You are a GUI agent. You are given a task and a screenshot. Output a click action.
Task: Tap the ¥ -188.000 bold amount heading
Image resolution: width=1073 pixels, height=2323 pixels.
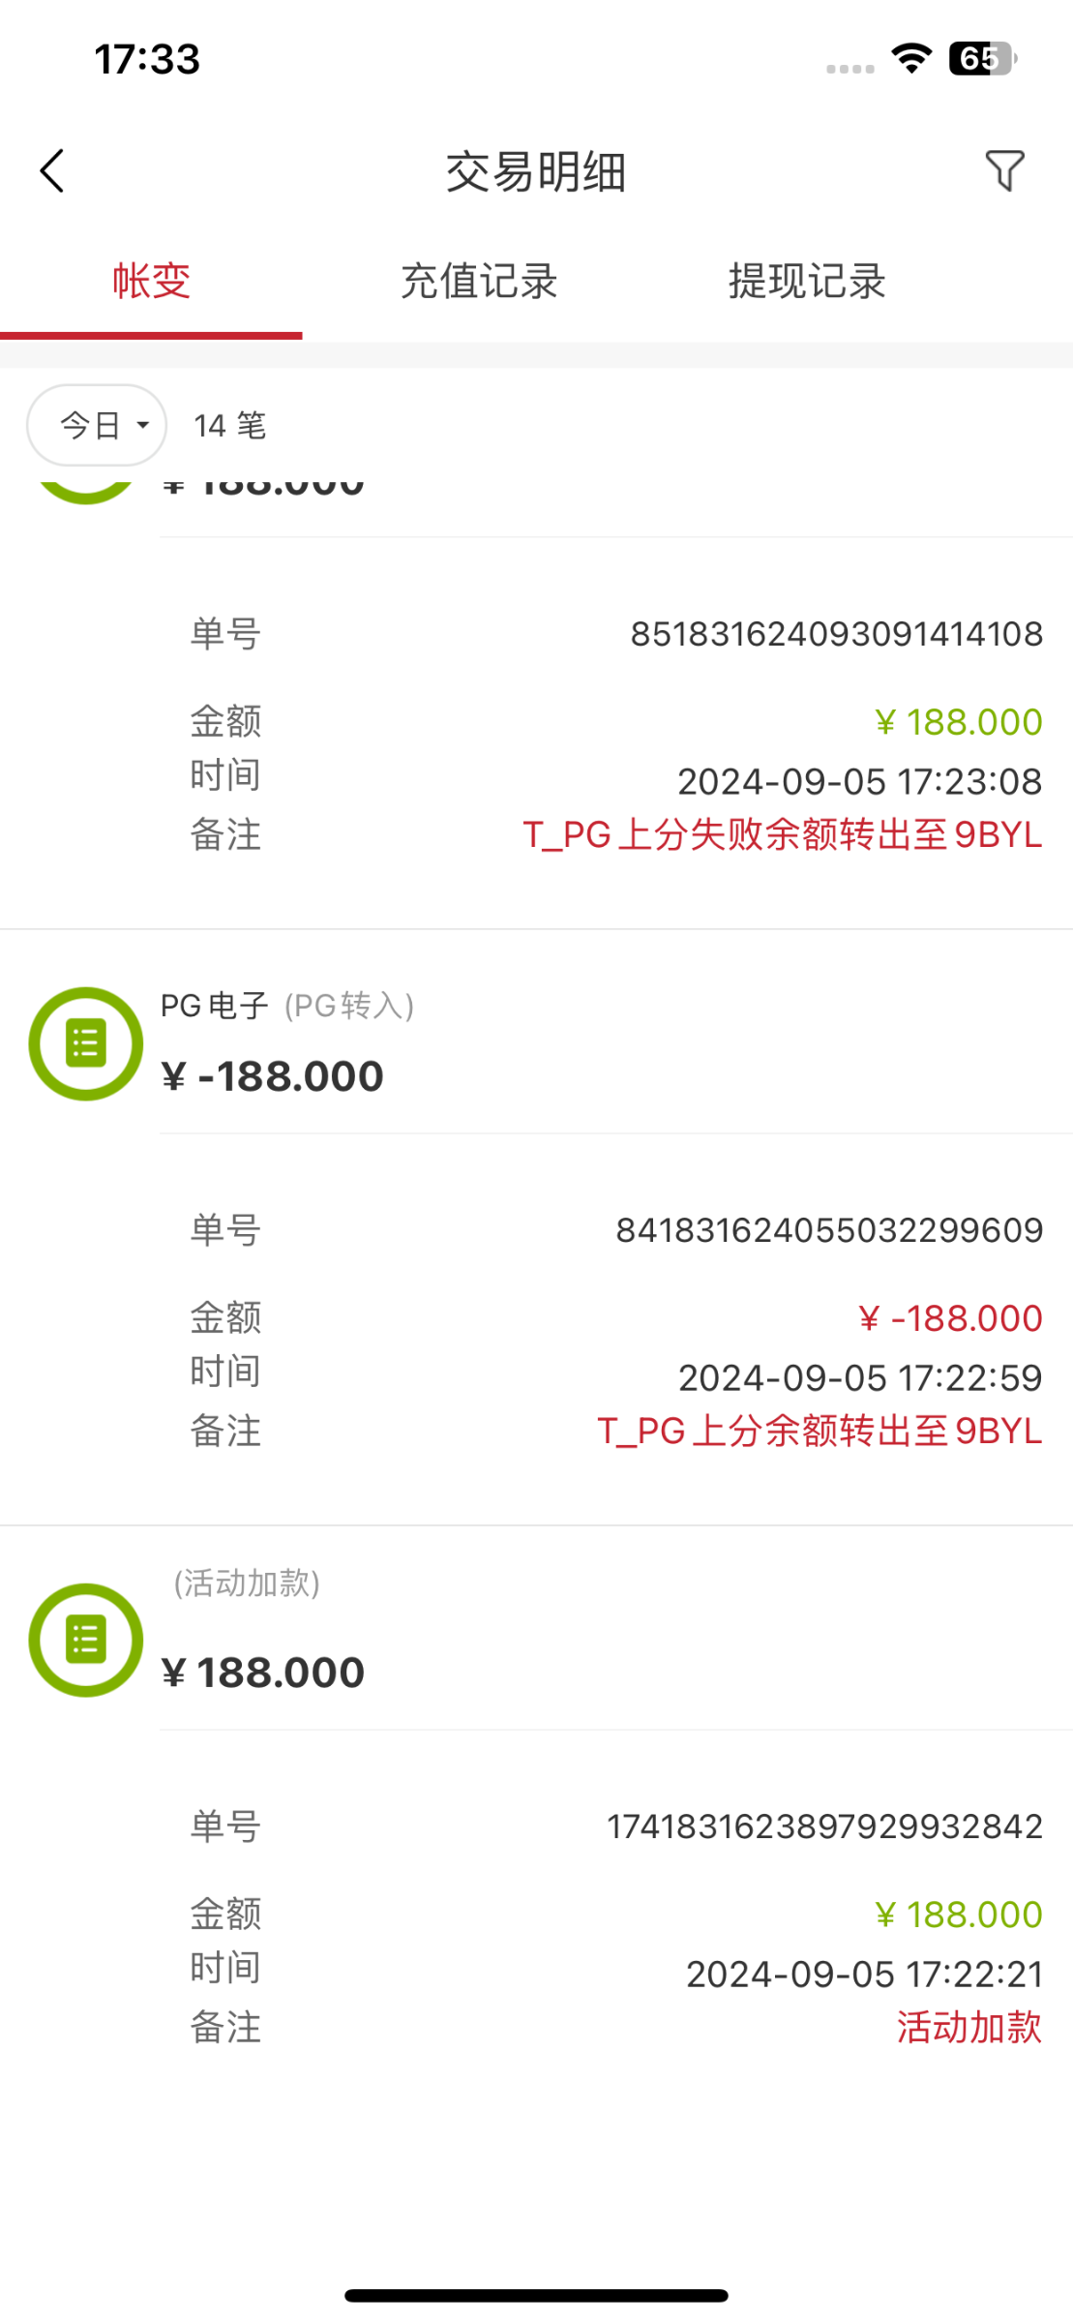click(x=273, y=1076)
